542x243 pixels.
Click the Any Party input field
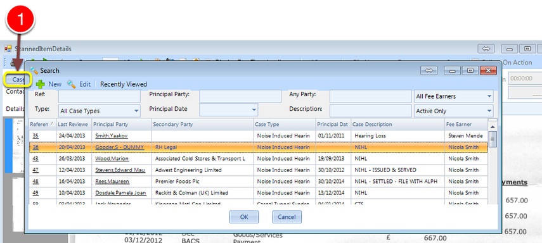(371, 96)
